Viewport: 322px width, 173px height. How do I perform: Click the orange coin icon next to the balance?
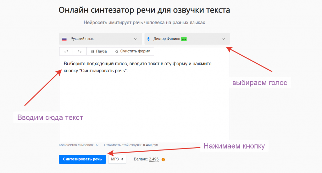coord(163,159)
